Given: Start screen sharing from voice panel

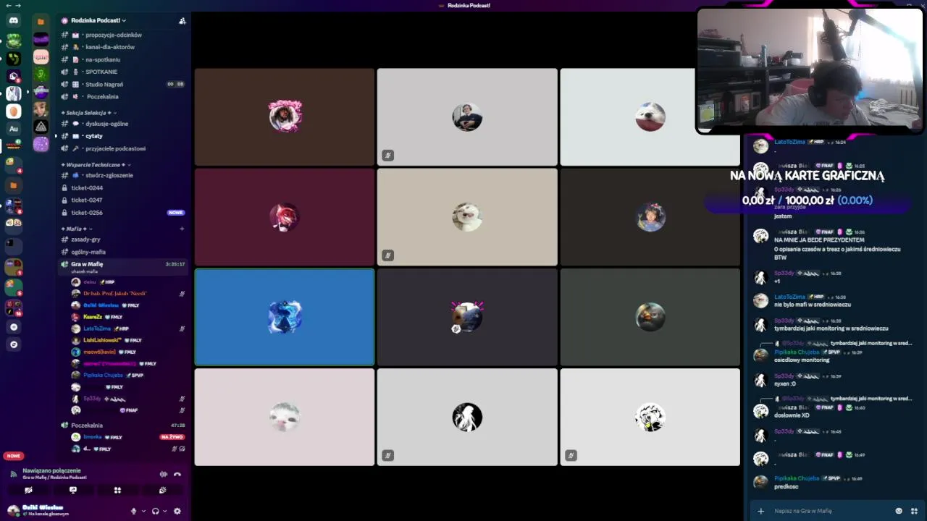Looking at the screenshot, I should 72,490.
